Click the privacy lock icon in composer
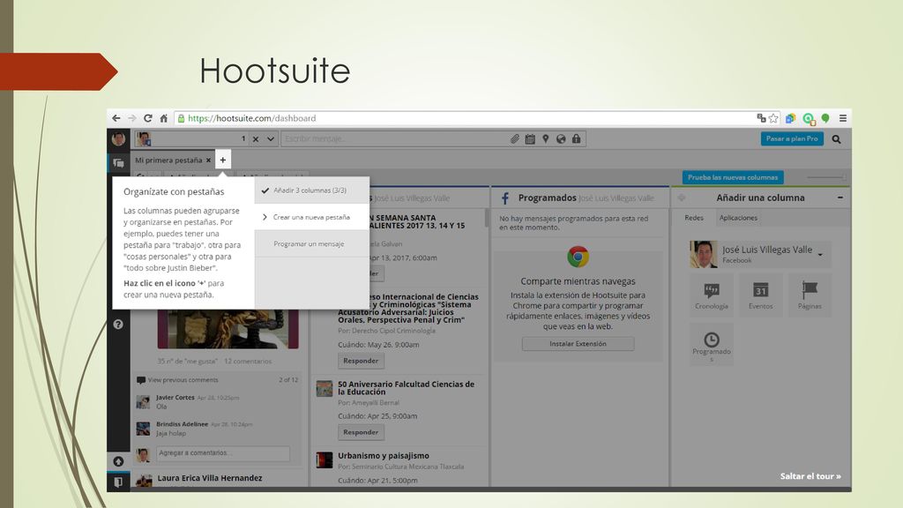Image resolution: width=903 pixels, height=508 pixels. tap(576, 138)
